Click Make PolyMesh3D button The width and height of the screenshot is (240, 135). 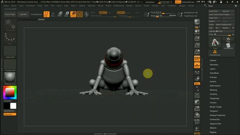(x=225, y=24)
